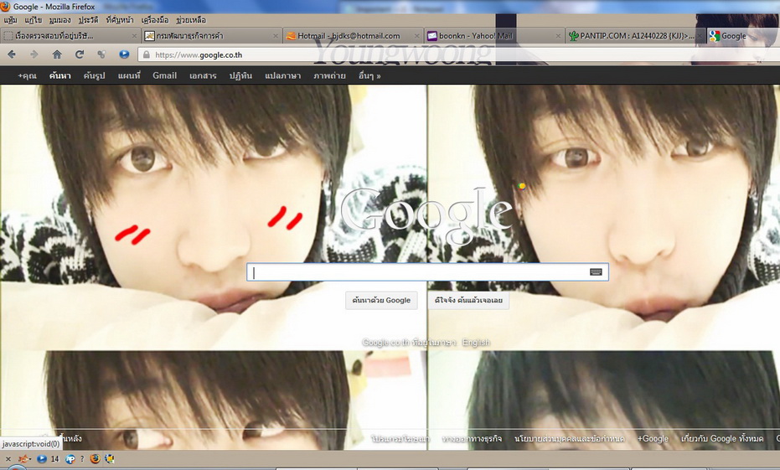Image resolution: width=780 pixels, height=470 pixels.
Task: Click the orange fox add-on icon in the status bar
Action: pos(23,459)
